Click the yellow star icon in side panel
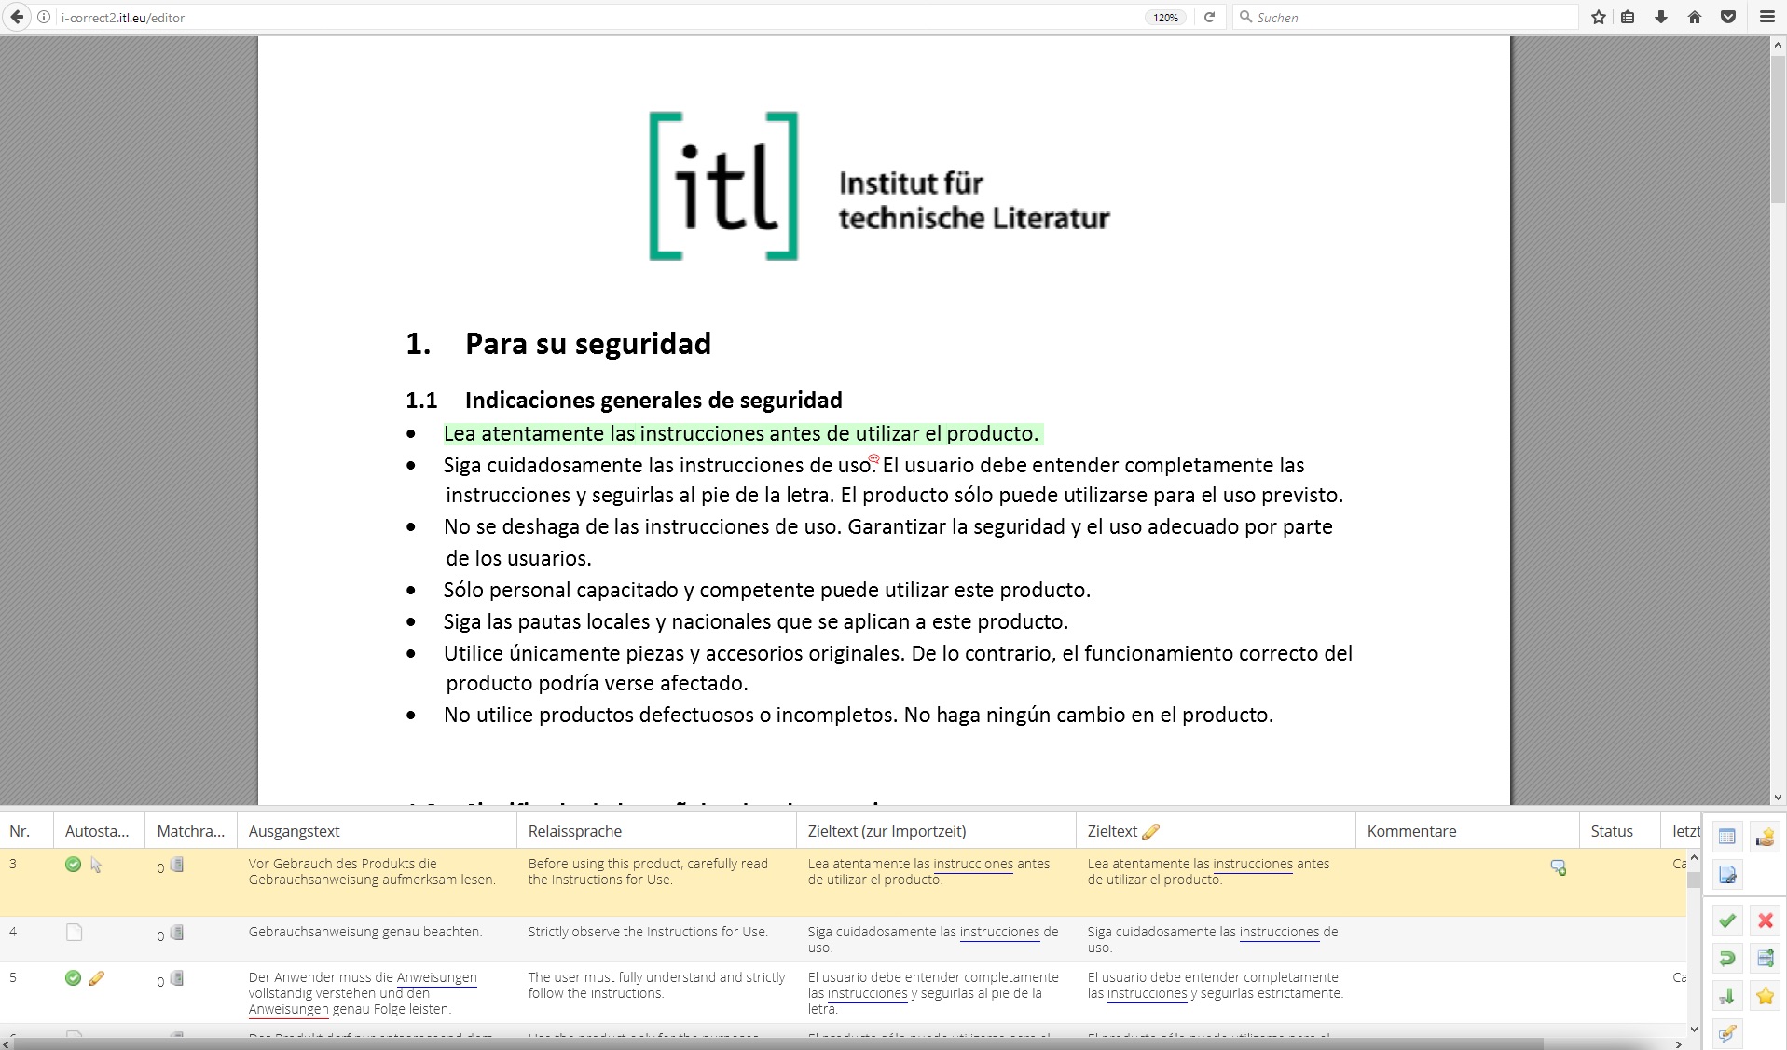 [1765, 996]
